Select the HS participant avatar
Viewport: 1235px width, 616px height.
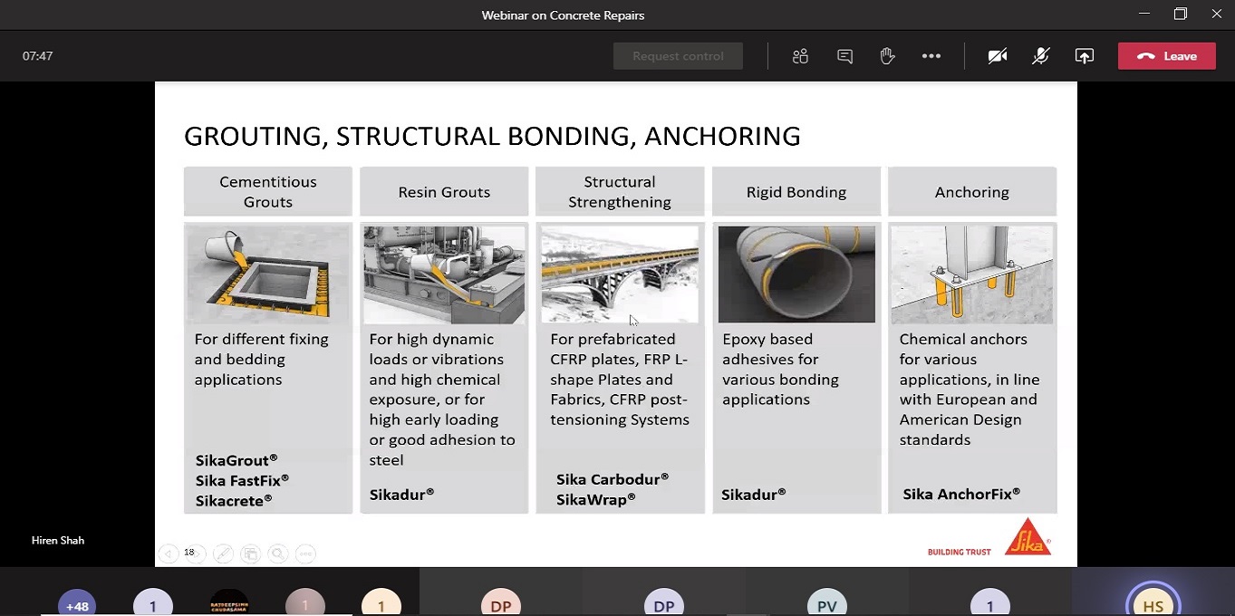pos(1153,602)
